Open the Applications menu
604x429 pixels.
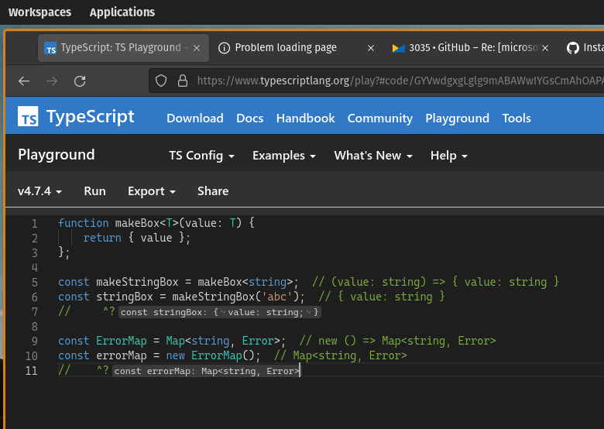point(122,12)
